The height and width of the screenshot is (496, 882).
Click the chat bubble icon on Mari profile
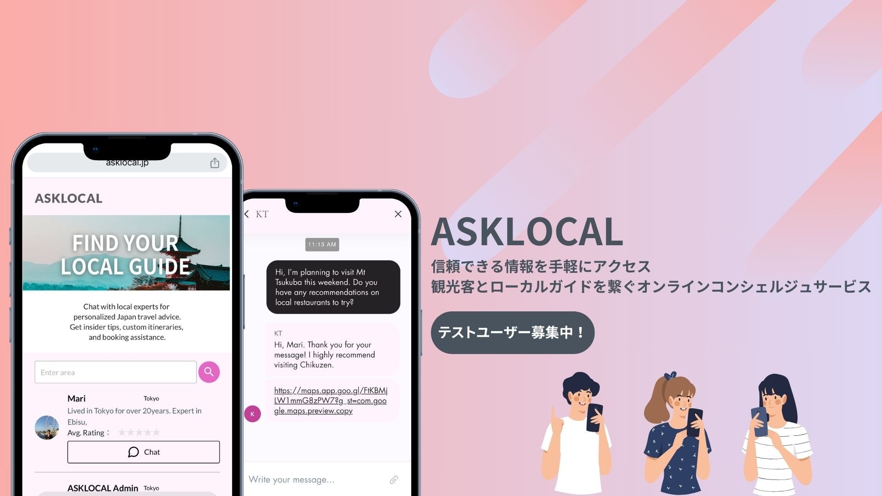[x=133, y=452]
